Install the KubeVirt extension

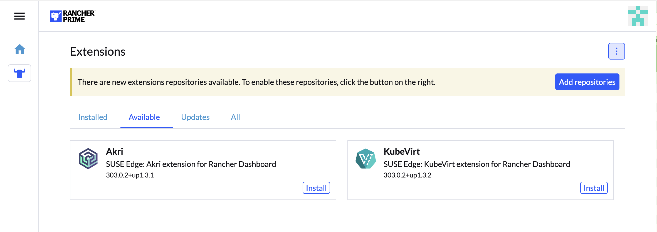pos(594,188)
